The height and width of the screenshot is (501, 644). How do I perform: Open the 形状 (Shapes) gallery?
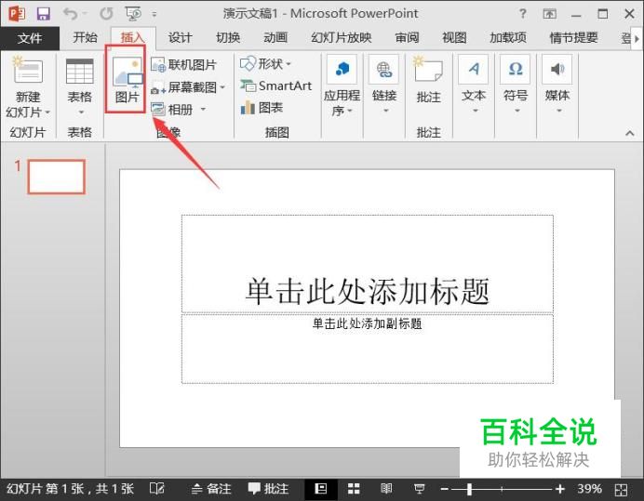(x=266, y=63)
